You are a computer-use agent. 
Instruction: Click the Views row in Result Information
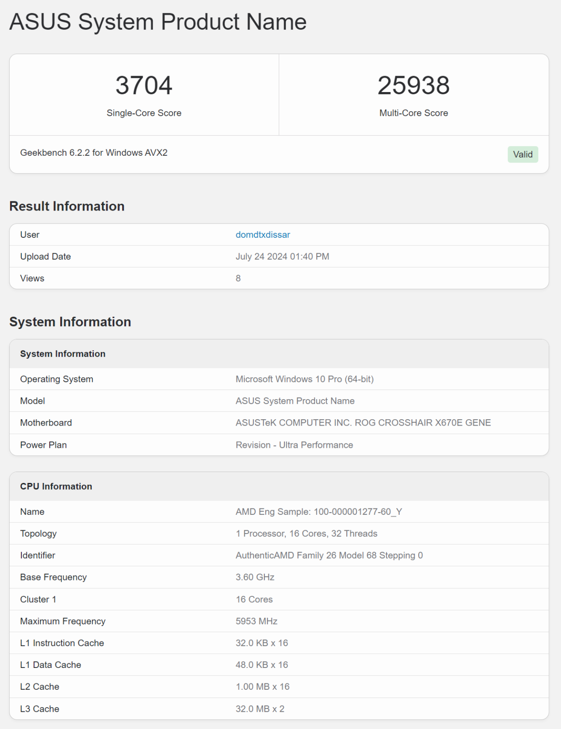[x=32, y=278]
